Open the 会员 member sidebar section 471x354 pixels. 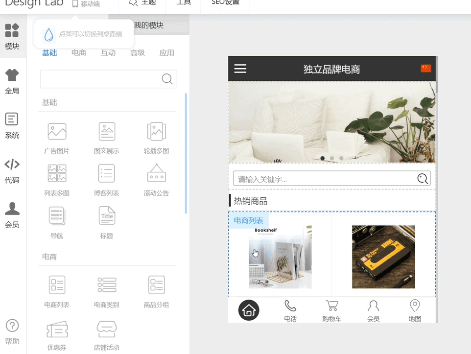[x=12, y=215]
